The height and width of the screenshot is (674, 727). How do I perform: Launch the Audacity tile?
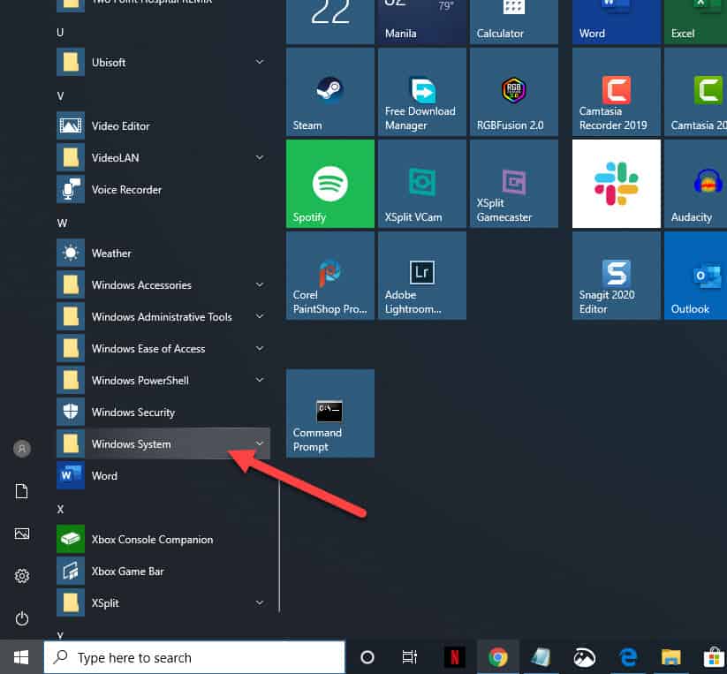(695, 184)
